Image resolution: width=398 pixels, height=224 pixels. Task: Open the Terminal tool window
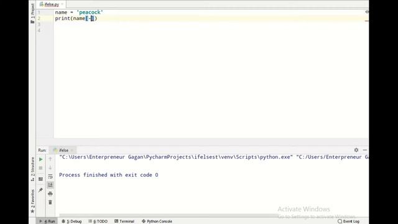pyautogui.click(x=124, y=222)
